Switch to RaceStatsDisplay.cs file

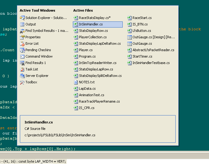[x=95, y=18]
